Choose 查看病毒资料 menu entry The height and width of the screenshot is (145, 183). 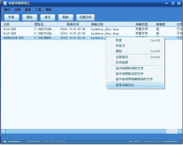[135, 85]
